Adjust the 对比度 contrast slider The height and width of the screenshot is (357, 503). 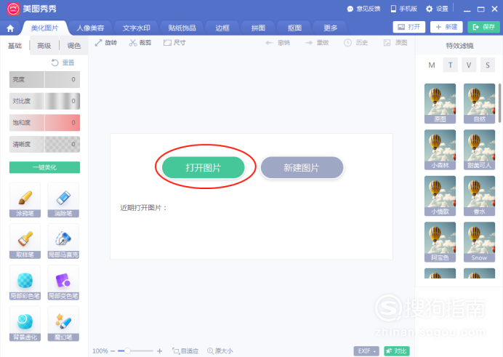(44, 101)
